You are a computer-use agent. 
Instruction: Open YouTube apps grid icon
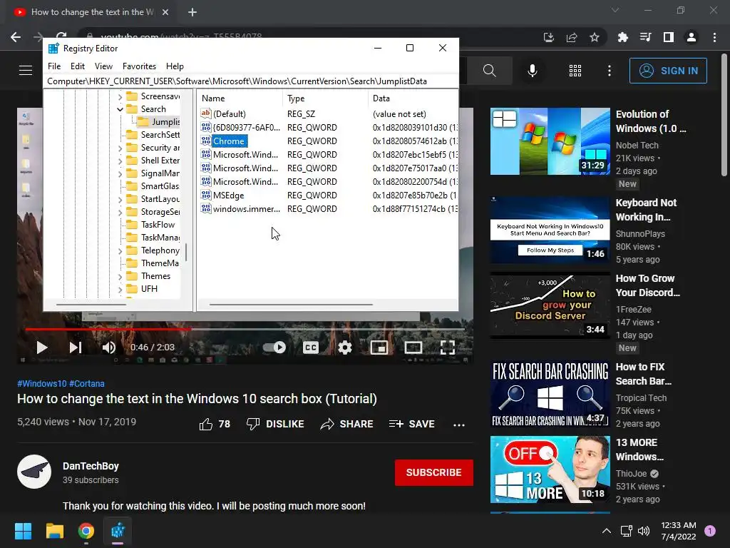tap(575, 71)
